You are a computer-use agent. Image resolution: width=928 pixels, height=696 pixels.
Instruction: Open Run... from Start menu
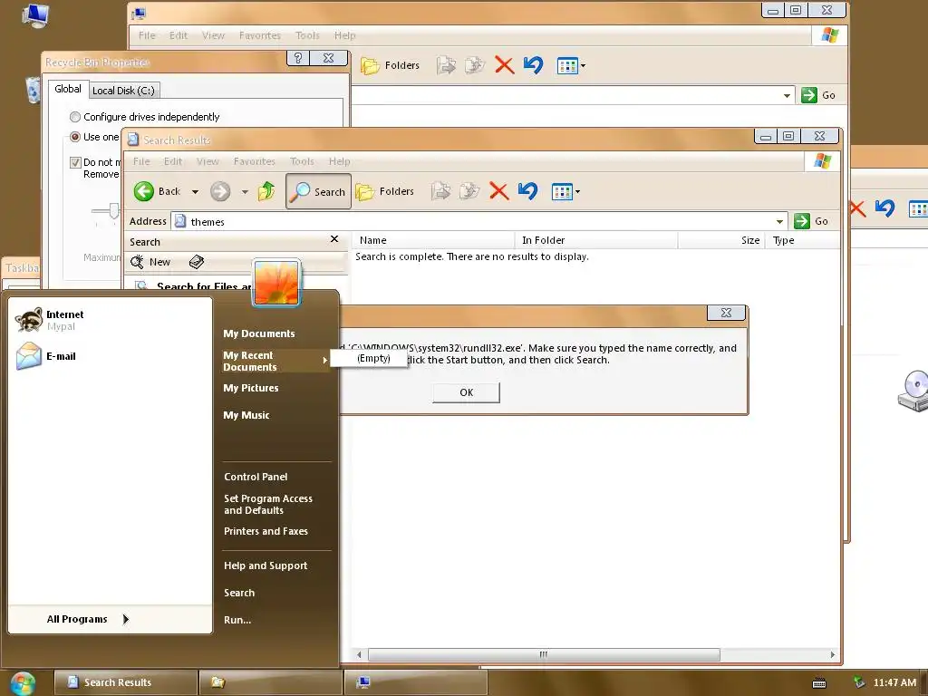237,620
